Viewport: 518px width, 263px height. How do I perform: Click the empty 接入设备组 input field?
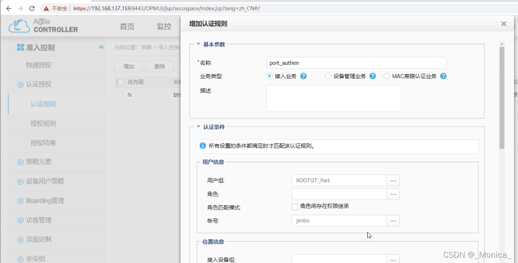(339, 259)
